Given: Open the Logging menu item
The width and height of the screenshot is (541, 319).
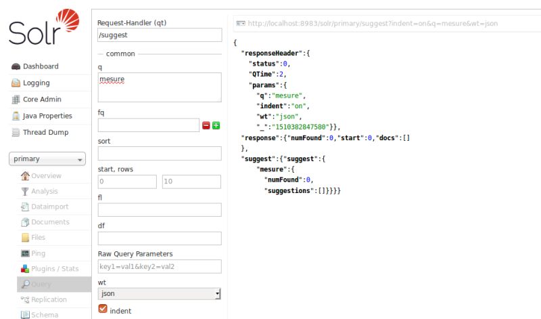Looking at the screenshot, I should click(x=37, y=83).
